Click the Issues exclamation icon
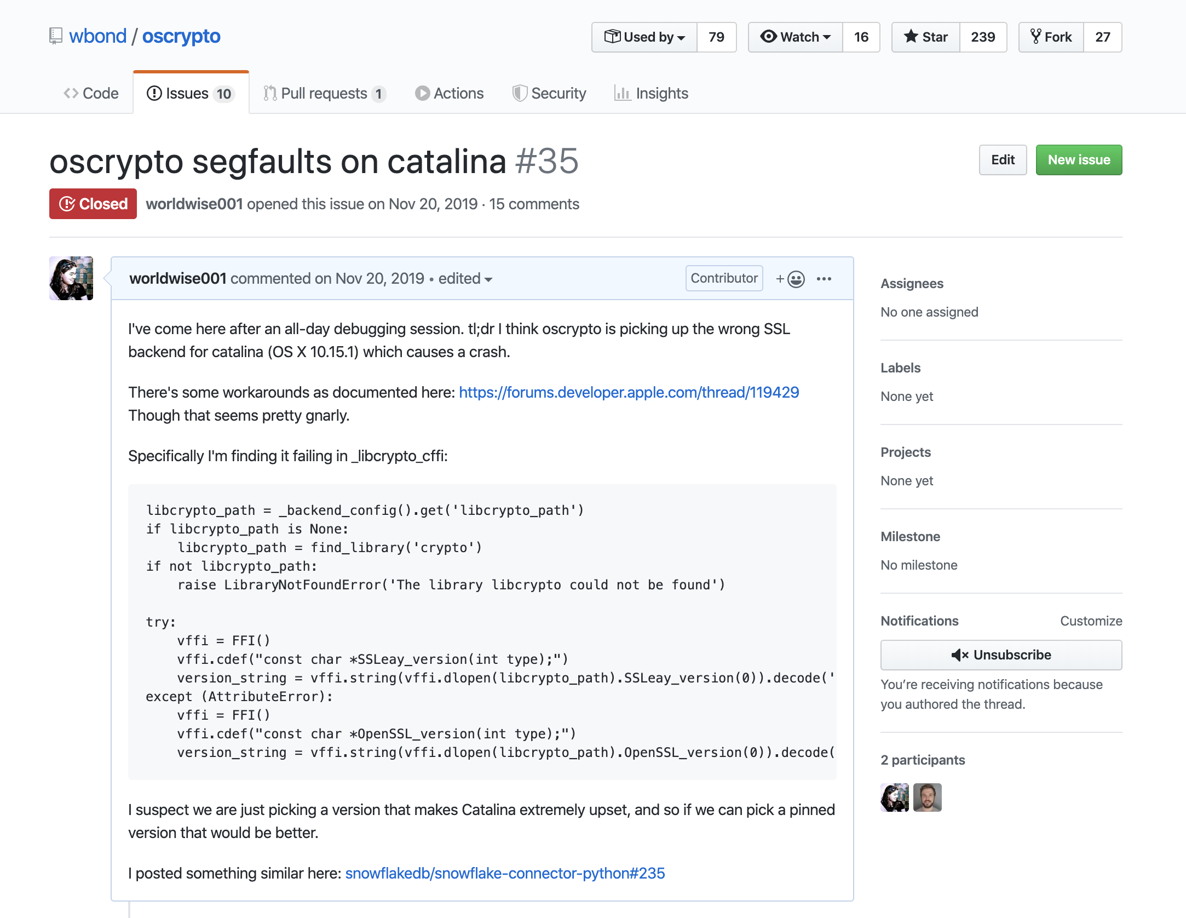Image resolution: width=1186 pixels, height=918 pixels. tap(154, 93)
